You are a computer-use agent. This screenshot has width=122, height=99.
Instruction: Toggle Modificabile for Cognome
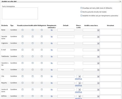33,43
